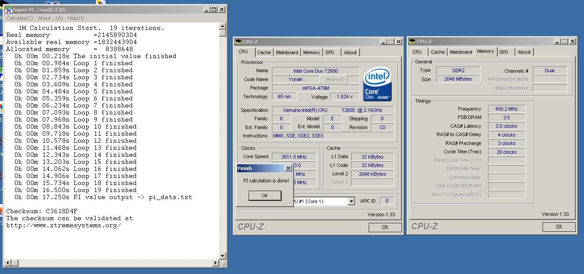584x274 pixels.
Task: Click the Checksum: C3618D4F line
Action: click(41, 211)
